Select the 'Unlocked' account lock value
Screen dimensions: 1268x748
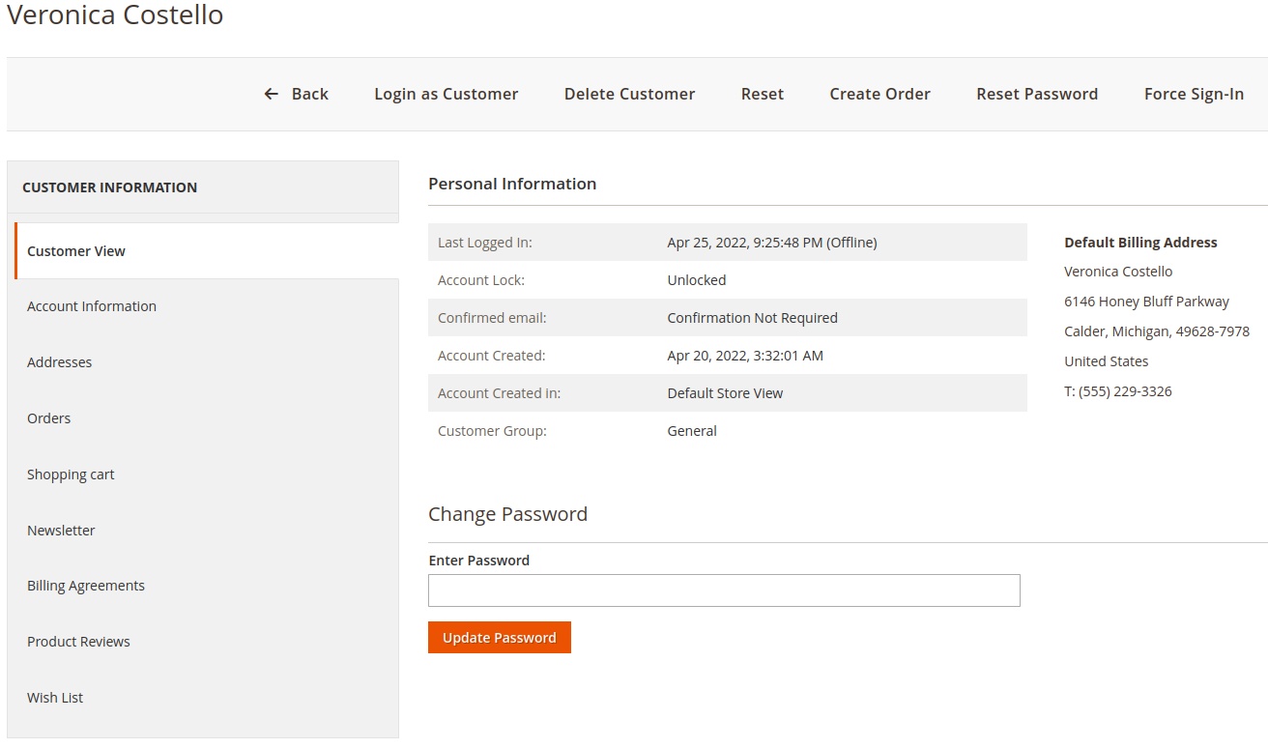pyautogui.click(x=697, y=280)
